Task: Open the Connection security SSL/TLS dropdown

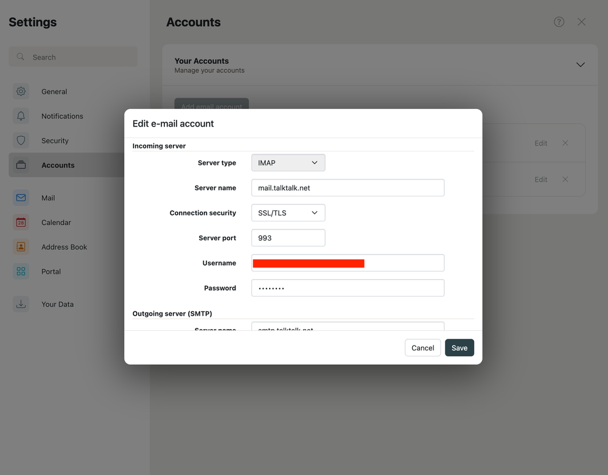Action: pyautogui.click(x=288, y=213)
